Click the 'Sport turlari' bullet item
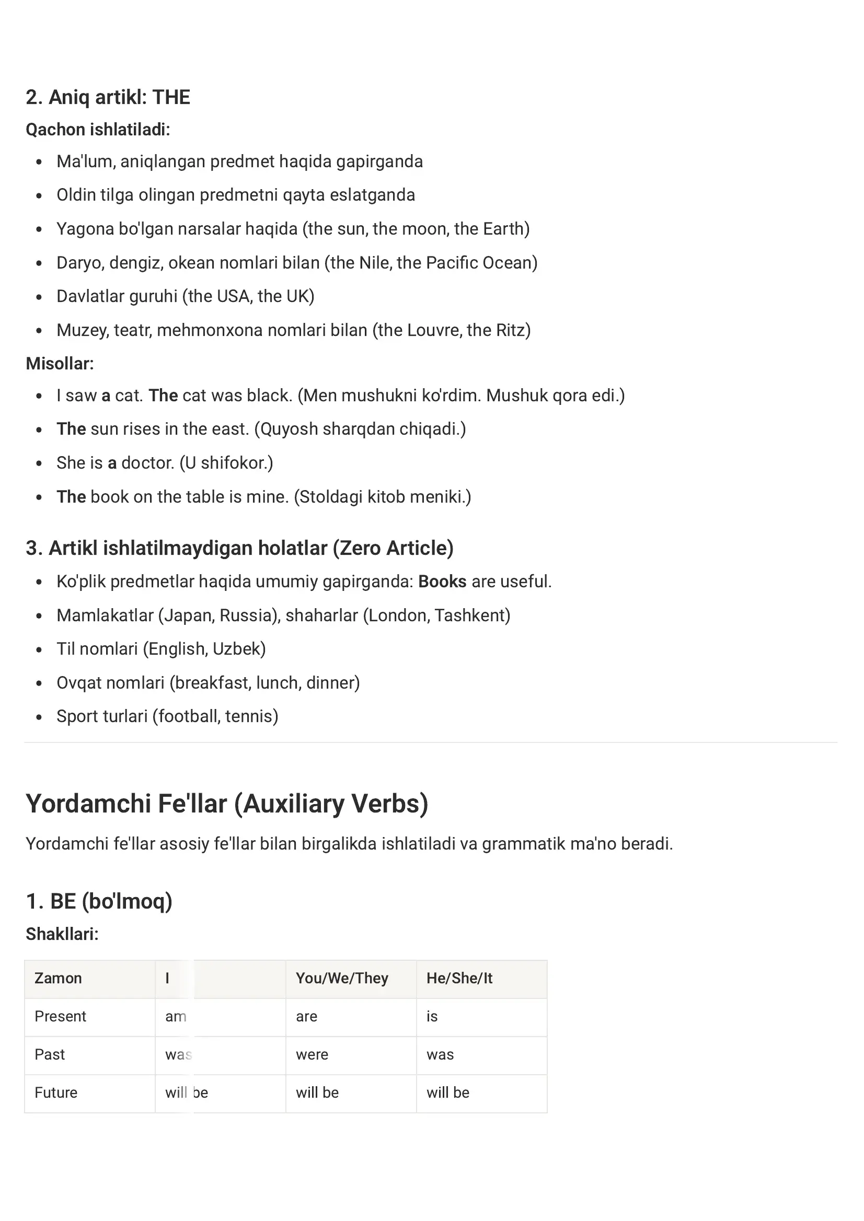864x1221 pixels. tap(168, 716)
